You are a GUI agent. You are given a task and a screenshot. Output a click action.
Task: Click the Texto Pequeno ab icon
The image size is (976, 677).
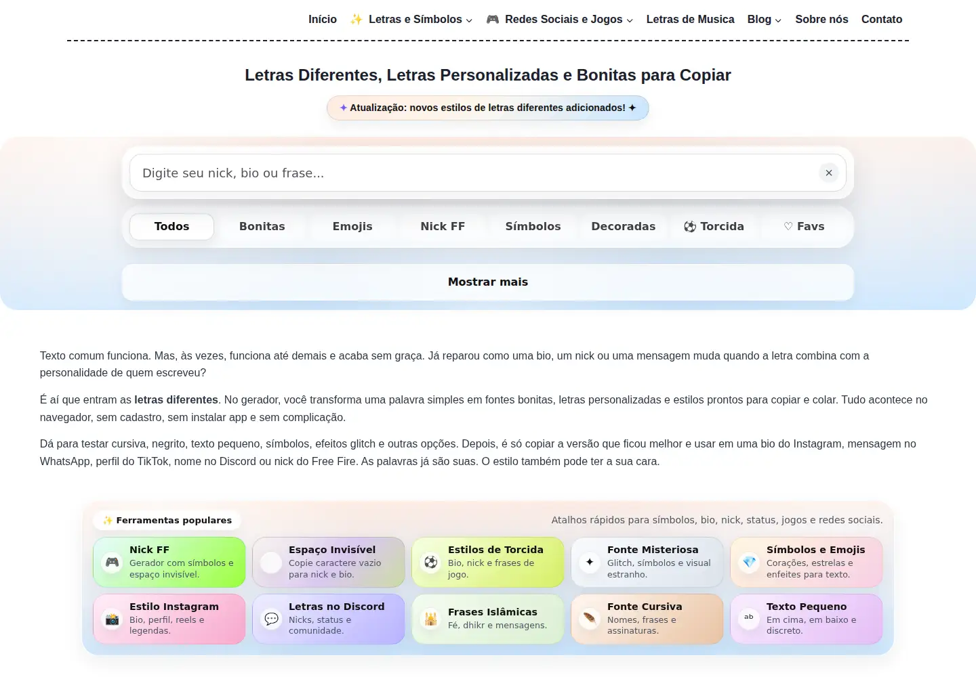point(749,619)
